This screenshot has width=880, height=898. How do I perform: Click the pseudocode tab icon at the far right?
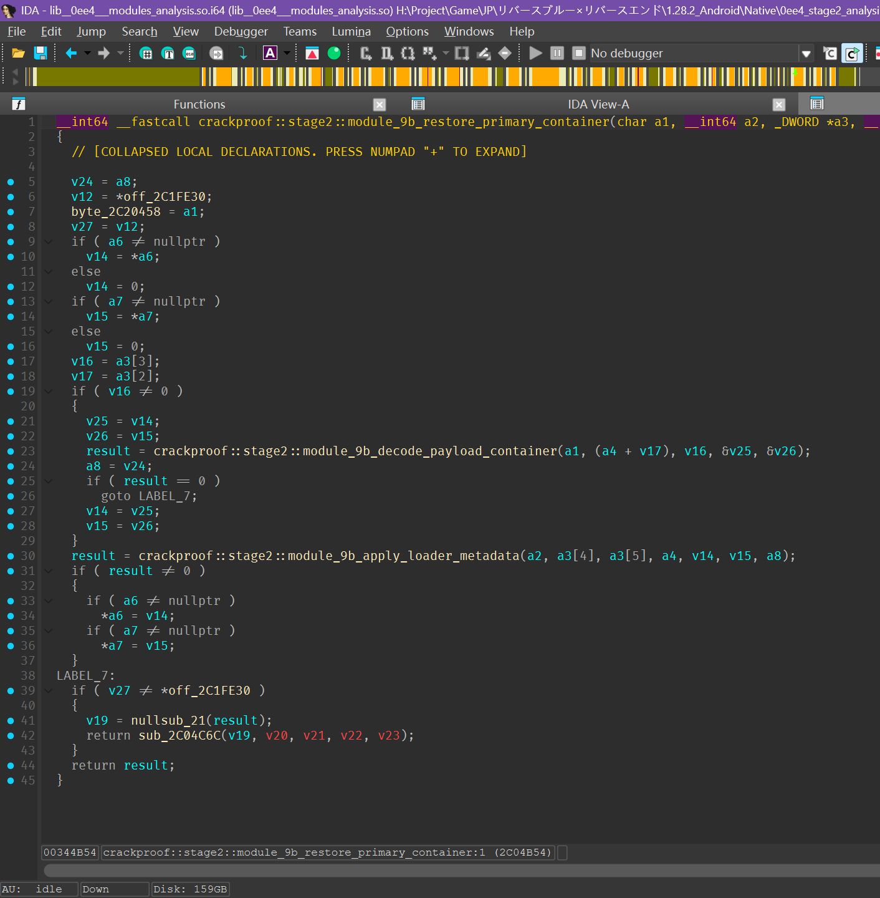pos(817,104)
